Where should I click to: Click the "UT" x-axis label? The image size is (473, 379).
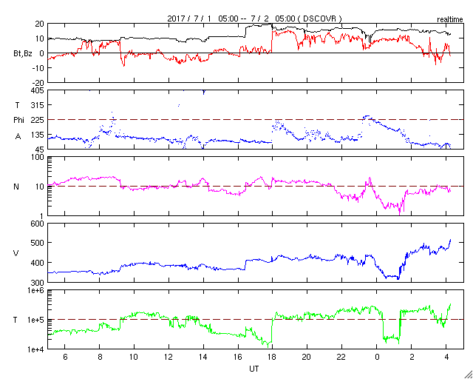(254, 369)
